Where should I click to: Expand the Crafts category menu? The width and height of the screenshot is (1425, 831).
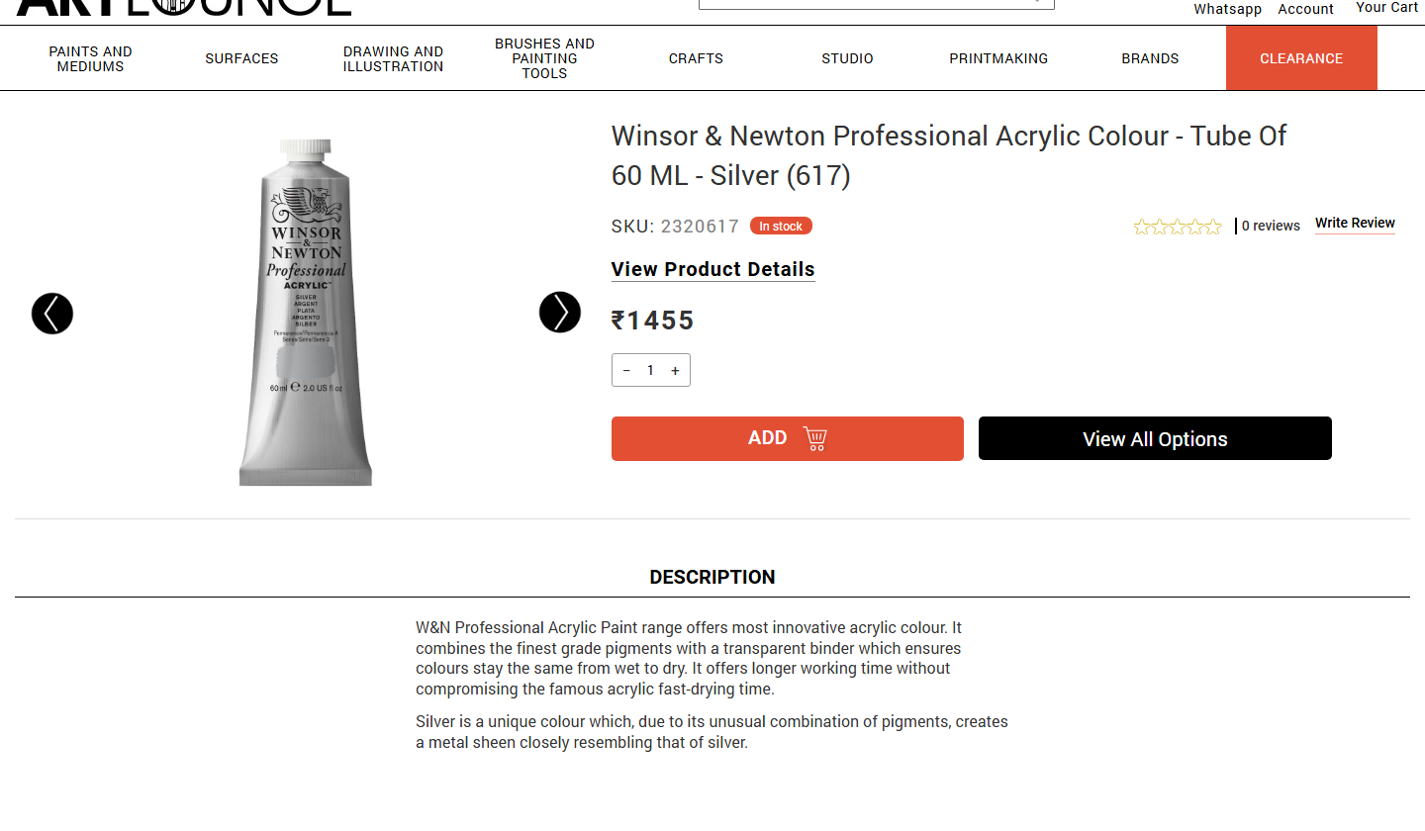(x=696, y=58)
